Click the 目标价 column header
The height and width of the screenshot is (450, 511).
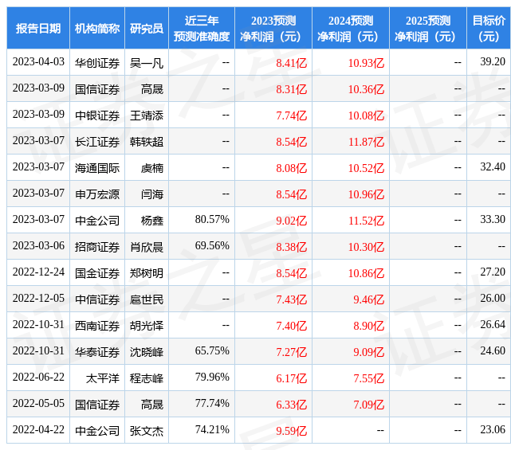pyautogui.click(x=489, y=29)
